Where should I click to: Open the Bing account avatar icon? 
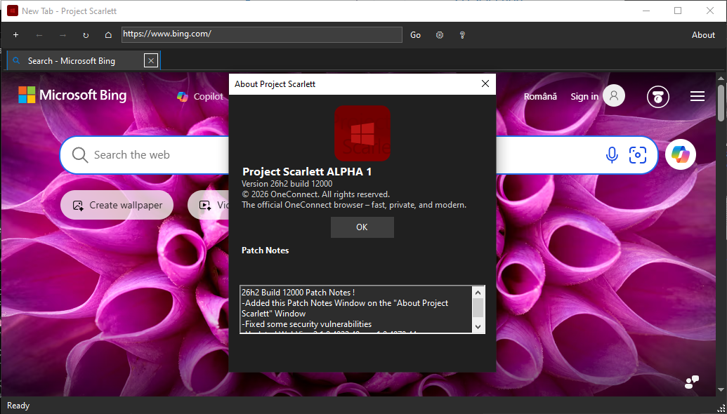click(614, 96)
